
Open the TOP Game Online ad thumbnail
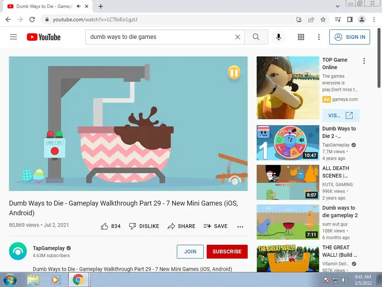coord(288,88)
